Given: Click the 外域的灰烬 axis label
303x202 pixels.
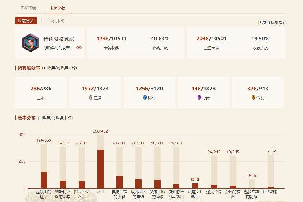Looking at the screenshot, I should pyautogui.click(x=233, y=194).
